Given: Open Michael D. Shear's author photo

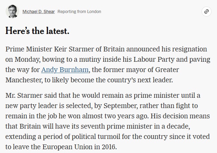Looking at the screenshot, I should [12, 11].
